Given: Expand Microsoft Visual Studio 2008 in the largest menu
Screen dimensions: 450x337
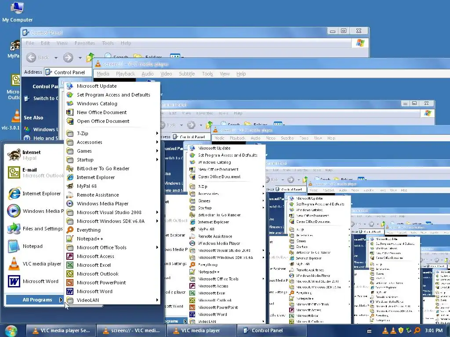Looking at the screenshot, I should click(113, 212).
